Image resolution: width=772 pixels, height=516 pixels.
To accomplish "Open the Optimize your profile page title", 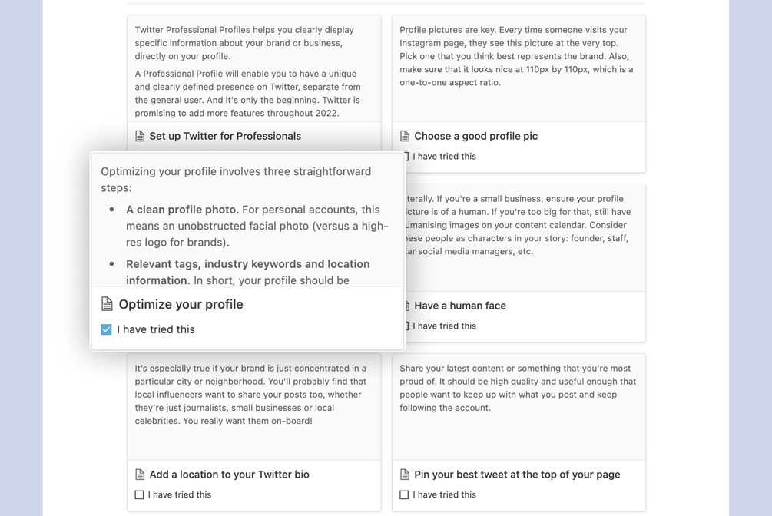I will pyautogui.click(x=181, y=304).
